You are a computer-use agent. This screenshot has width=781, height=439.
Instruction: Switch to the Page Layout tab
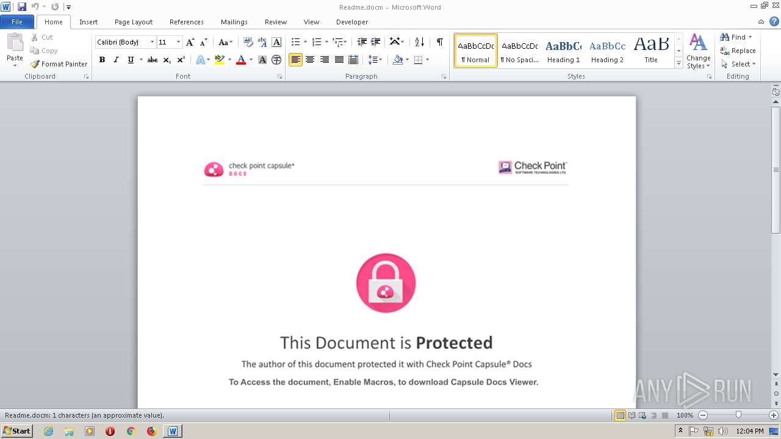point(134,22)
